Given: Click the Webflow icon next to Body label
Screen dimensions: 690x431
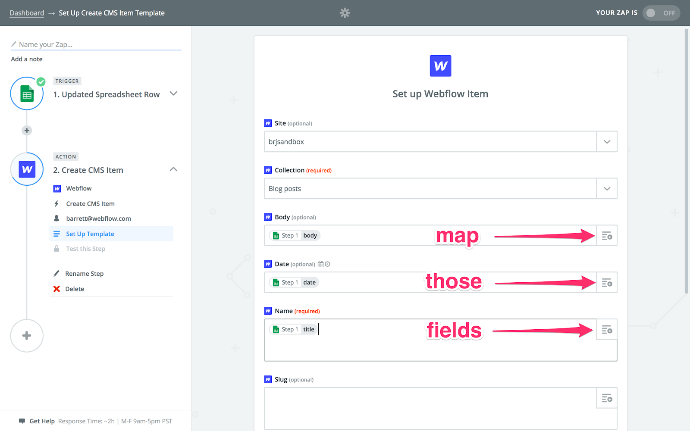Looking at the screenshot, I should 268,217.
